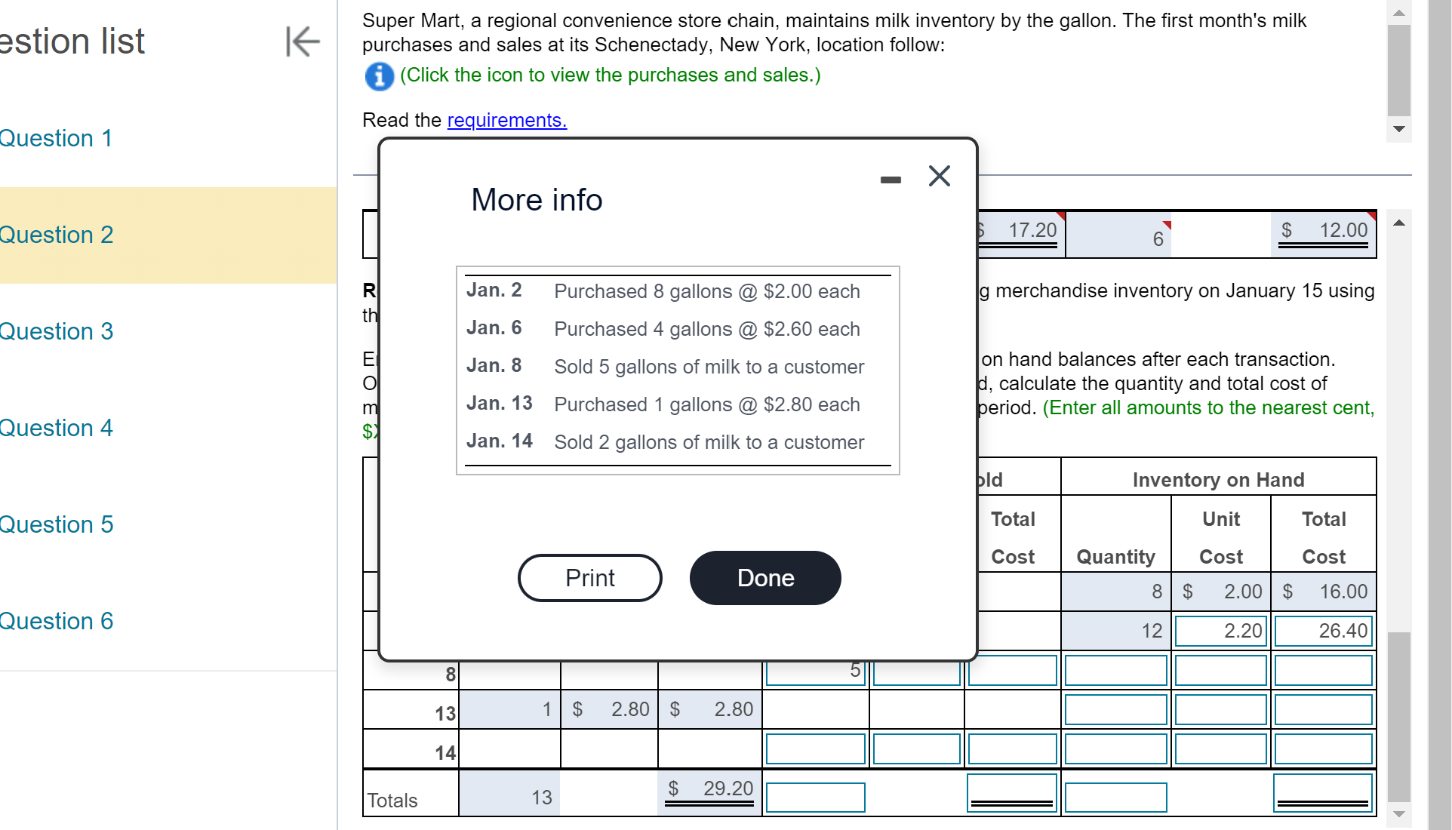Navigate to Question 6
This screenshot has height=830, width=1452.
point(56,621)
